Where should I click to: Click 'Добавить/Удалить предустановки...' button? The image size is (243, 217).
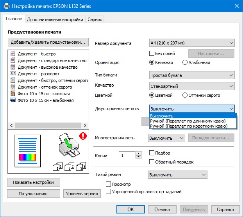tap(48, 42)
